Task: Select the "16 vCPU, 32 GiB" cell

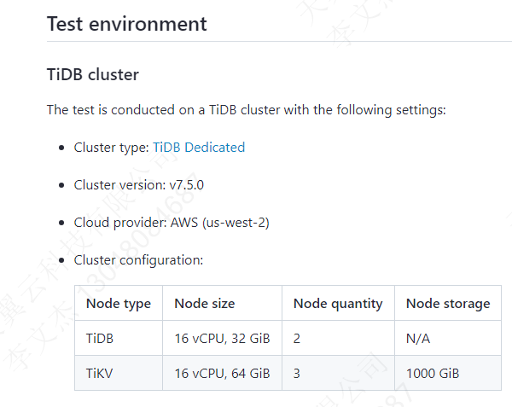Action: tap(222, 339)
